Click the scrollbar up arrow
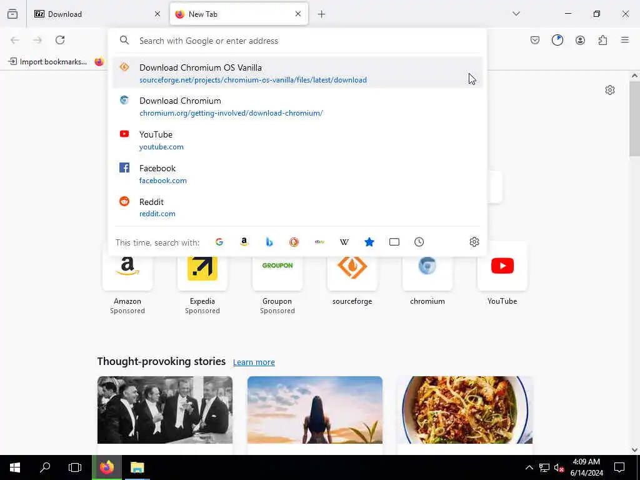Screen dimensions: 640x480 pos(634,76)
